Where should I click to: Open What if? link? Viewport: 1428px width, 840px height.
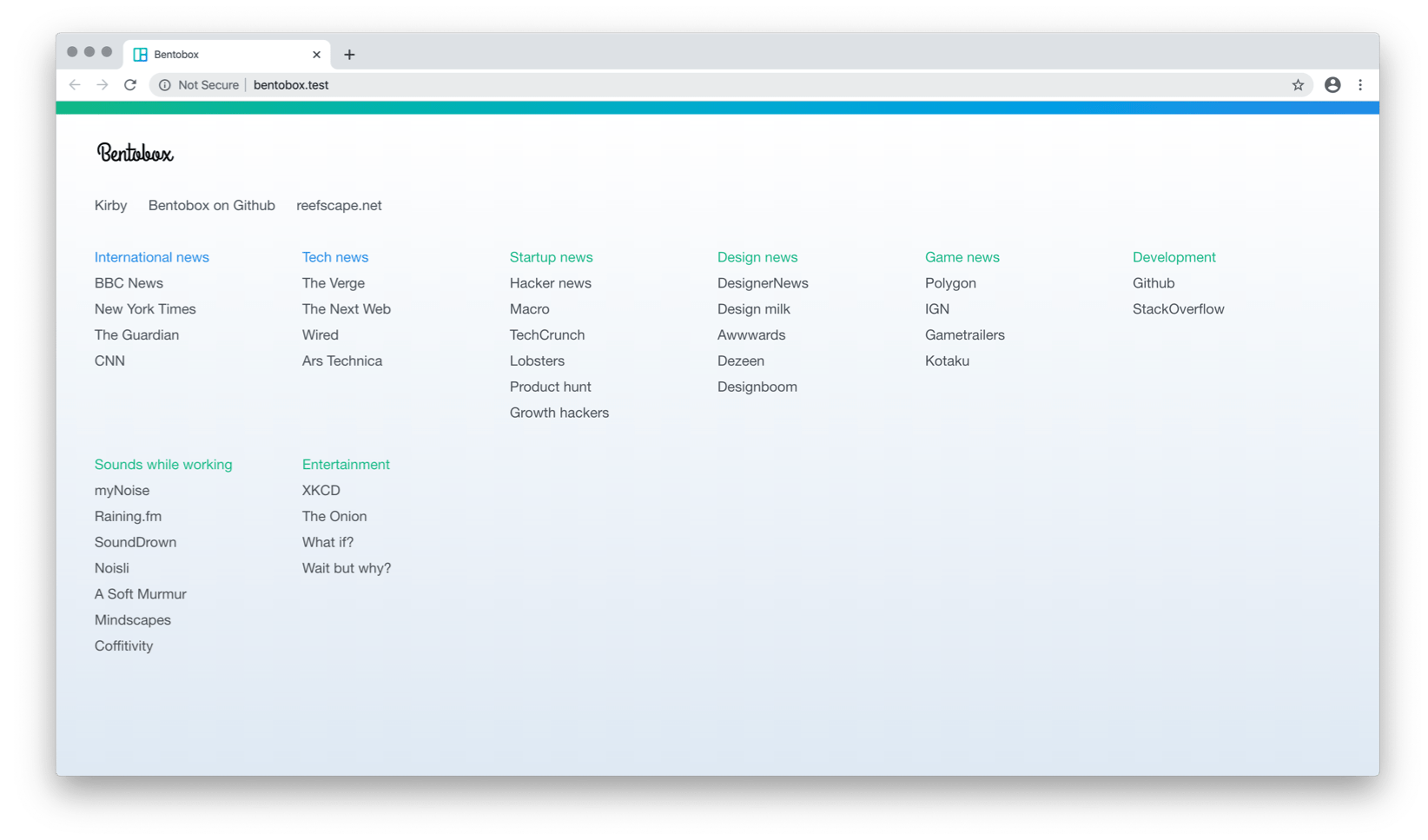coord(327,543)
